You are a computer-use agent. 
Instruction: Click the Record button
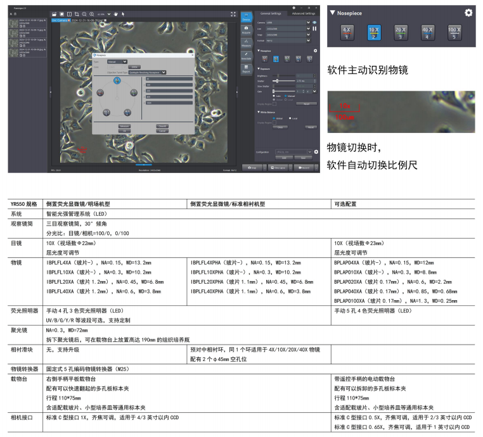pos(304,168)
